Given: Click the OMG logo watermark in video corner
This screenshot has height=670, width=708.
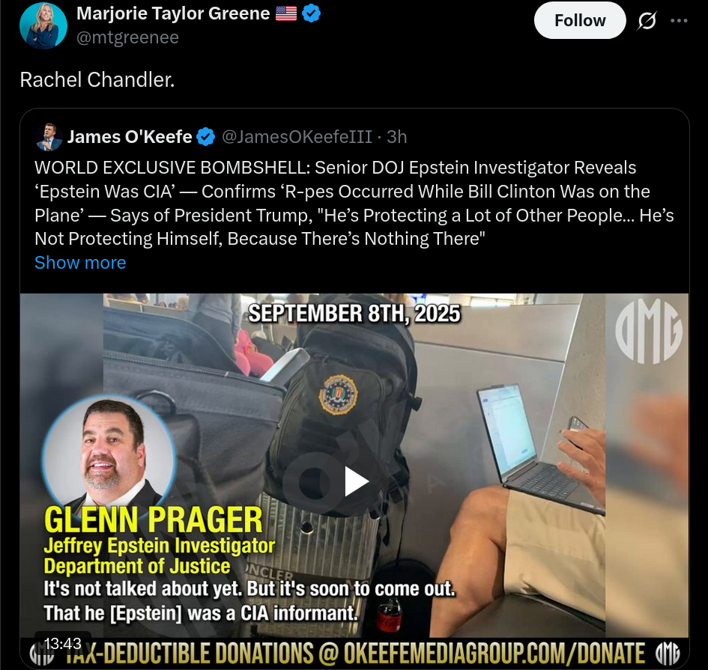Looking at the screenshot, I should pyautogui.click(x=649, y=332).
